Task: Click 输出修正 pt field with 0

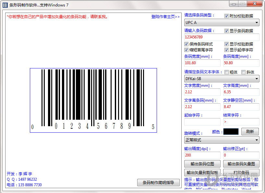Action: click(241, 155)
